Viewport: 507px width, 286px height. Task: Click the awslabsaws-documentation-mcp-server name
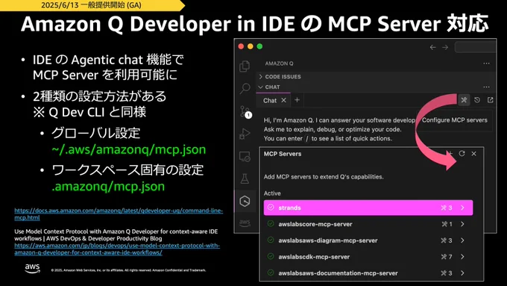click(x=338, y=273)
